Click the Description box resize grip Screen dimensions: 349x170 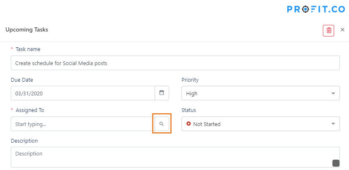coord(336,163)
